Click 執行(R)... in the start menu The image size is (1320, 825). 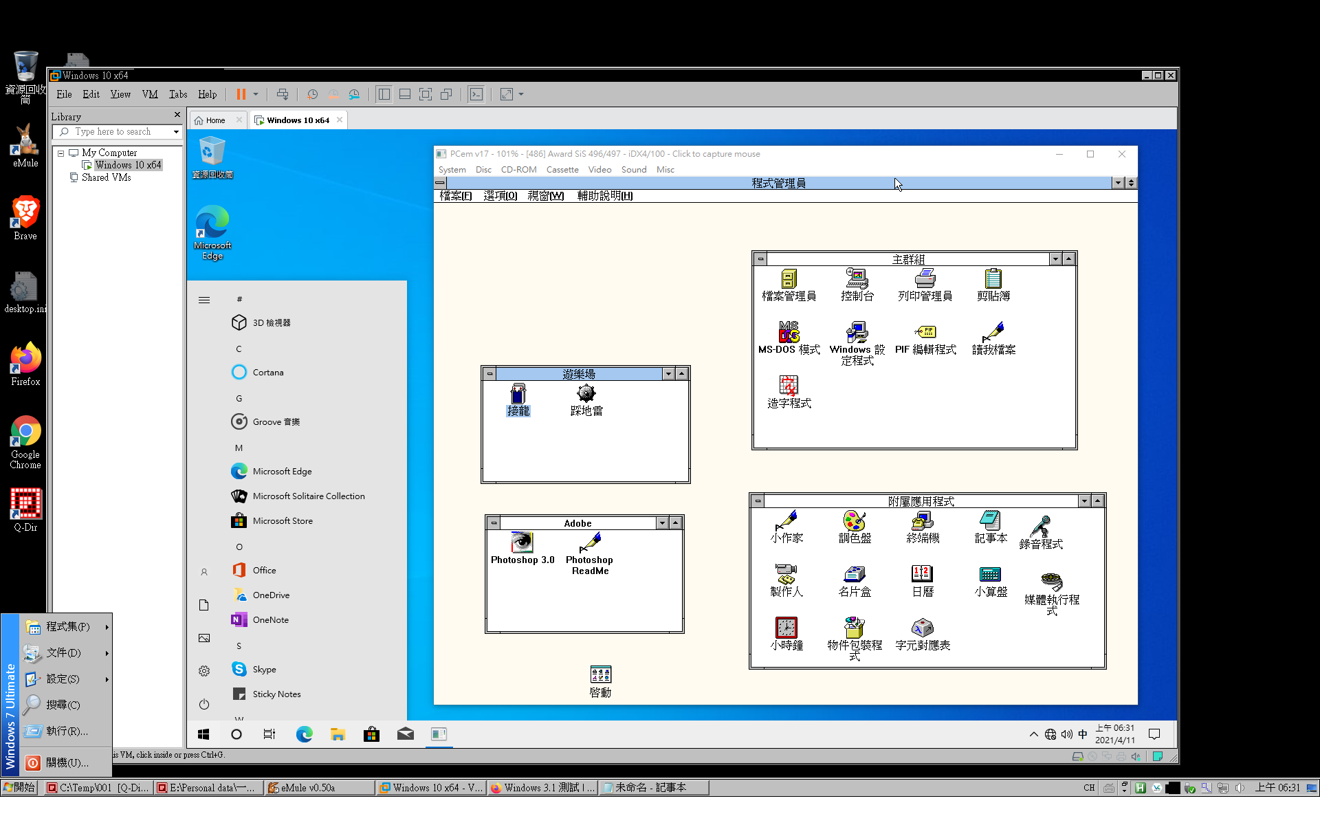pos(67,731)
